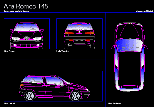Click the Alfa Romeo 145 title text
This screenshot has width=154, height=107.
coord(26,6)
